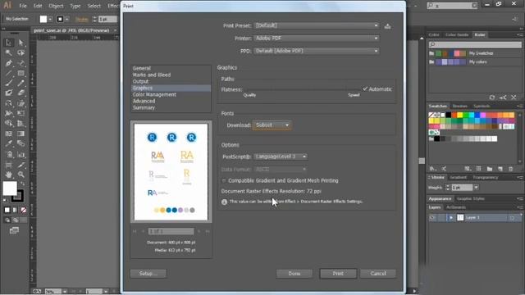Toggle the Automatic flatness checkbox
Image resolution: width=525 pixels, height=295 pixels.
365,89
